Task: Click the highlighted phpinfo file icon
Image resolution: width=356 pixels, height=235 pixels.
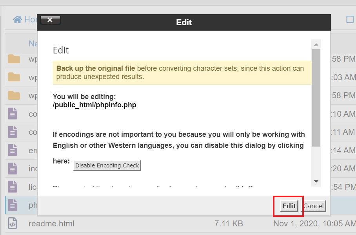Action: pos(13,205)
